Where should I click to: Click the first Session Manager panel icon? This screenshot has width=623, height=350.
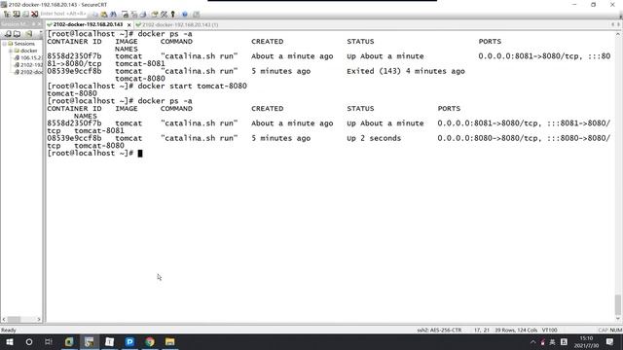click(8, 34)
